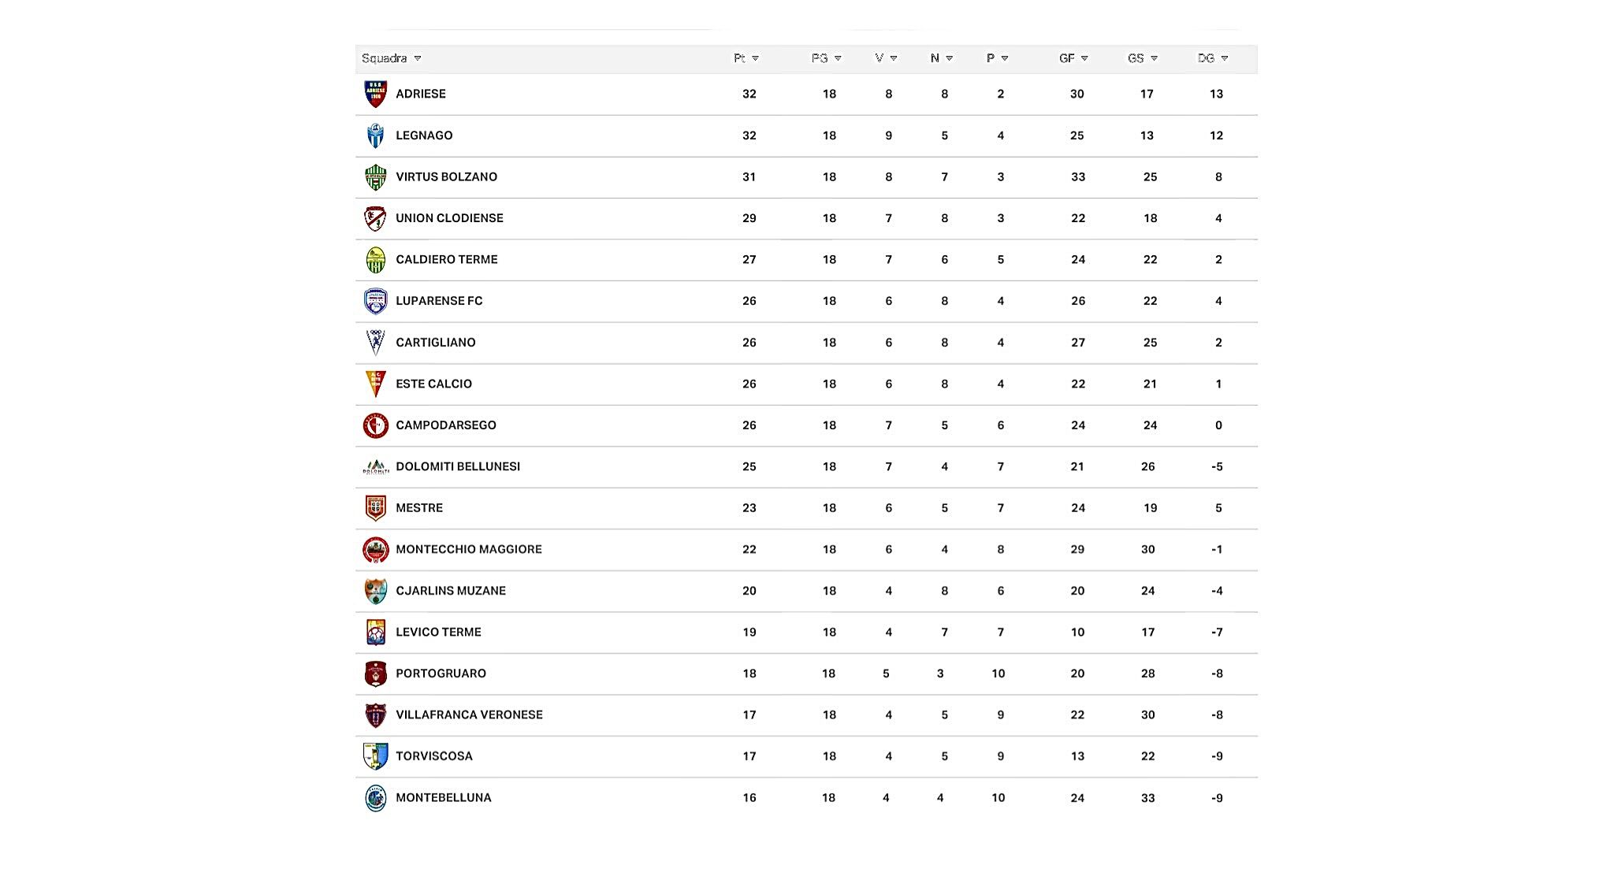Sort by DG goal difference arrow
Screen dimensions: 1614x876
coord(1224,58)
